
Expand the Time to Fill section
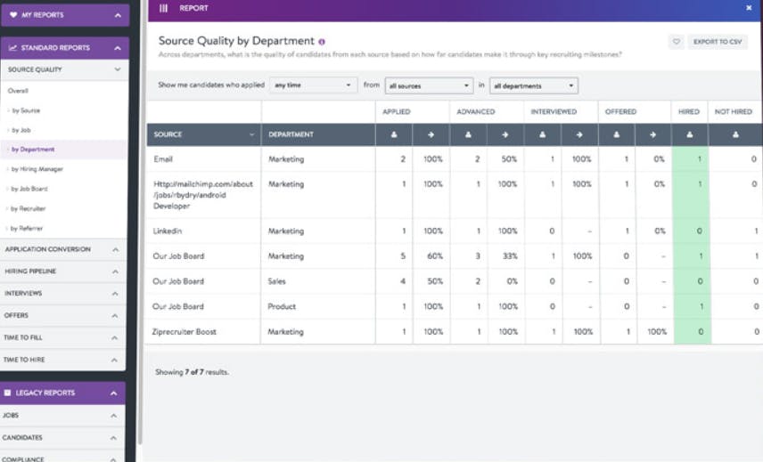pyautogui.click(x=62, y=337)
